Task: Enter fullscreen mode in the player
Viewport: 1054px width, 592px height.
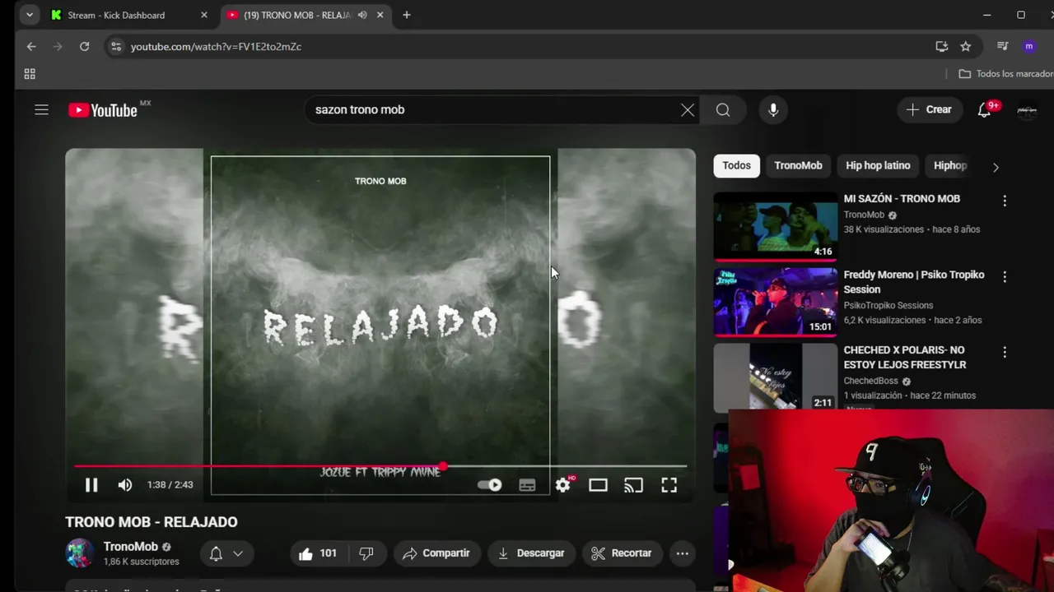Action: point(669,485)
